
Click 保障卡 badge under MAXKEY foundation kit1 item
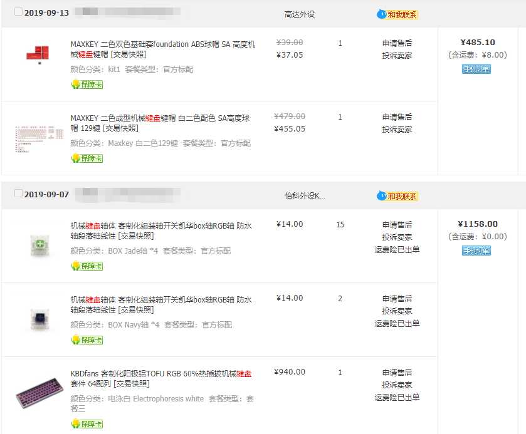[x=87, y=85]
